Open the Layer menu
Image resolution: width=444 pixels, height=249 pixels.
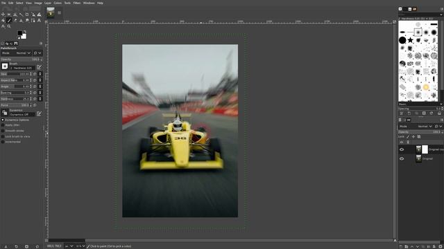click(48, 3)
